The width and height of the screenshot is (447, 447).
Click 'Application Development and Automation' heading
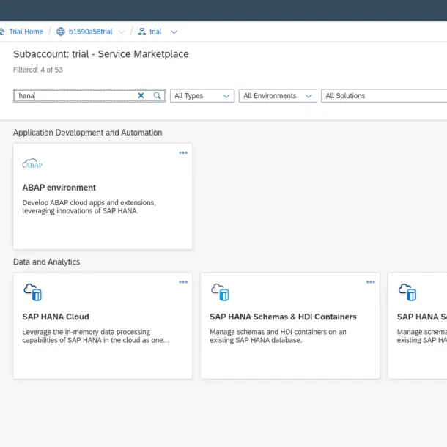click(x=87, y=133)
